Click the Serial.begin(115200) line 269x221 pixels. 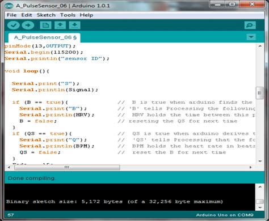pyautogui.click(x=44, y=52)
